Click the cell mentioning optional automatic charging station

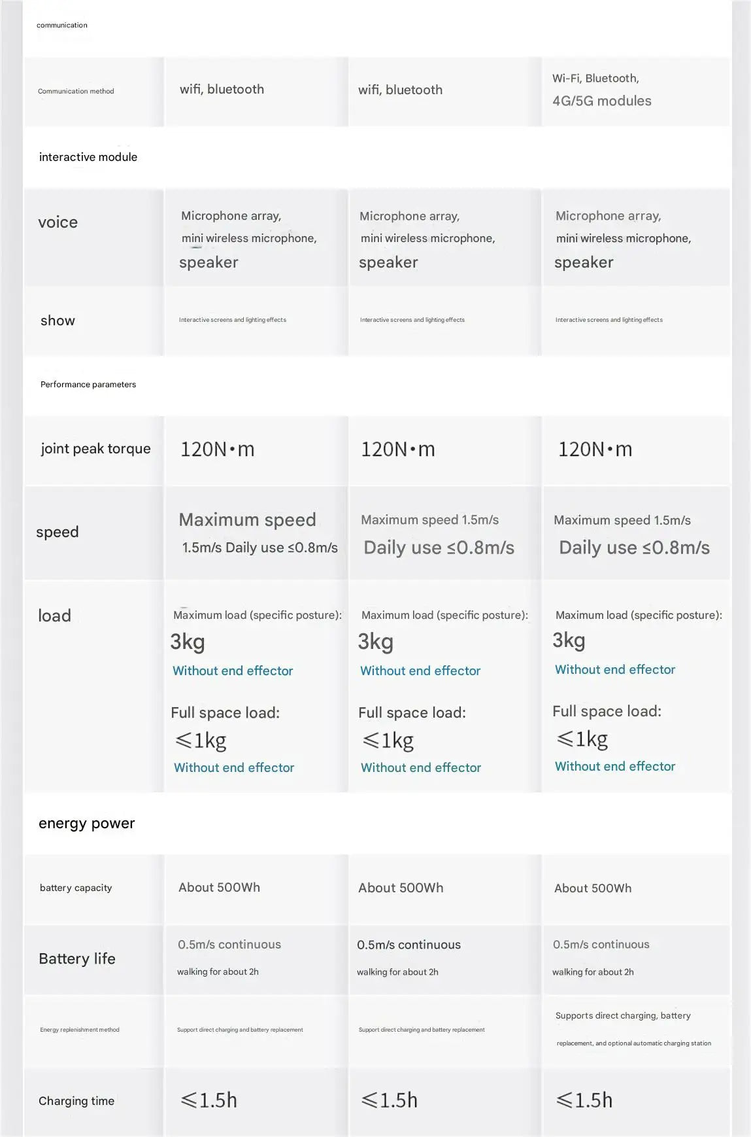click(x=633, y=1029)
